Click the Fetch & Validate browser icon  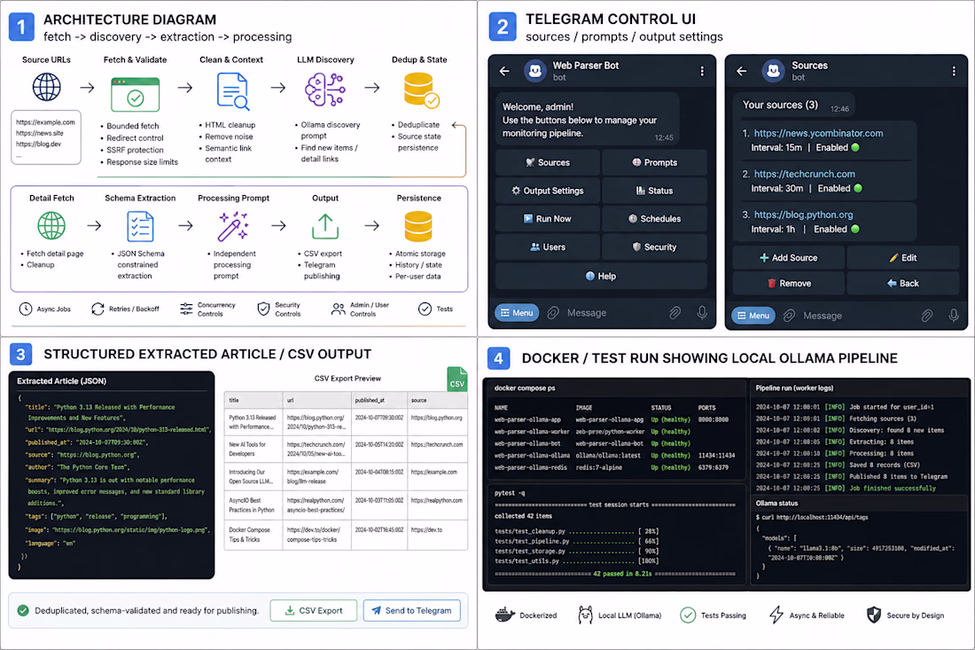[x=135, y=94]
